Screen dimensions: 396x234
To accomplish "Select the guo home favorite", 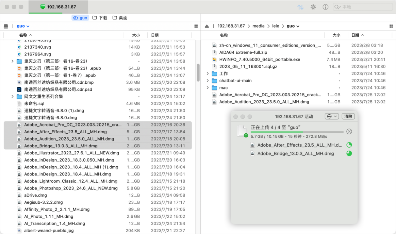I will (x=80, y=18).
